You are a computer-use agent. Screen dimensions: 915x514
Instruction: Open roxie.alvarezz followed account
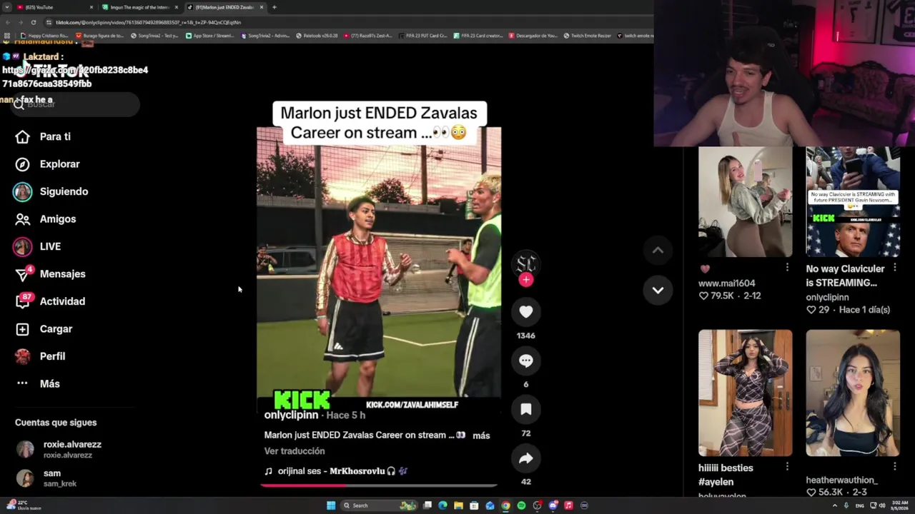coord(59,449)
